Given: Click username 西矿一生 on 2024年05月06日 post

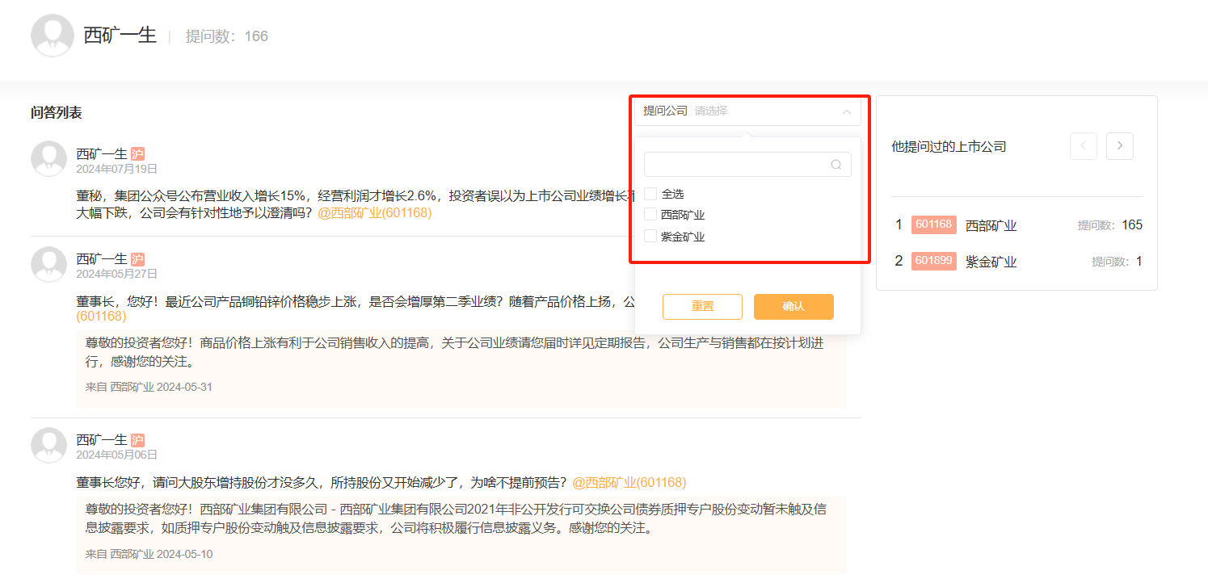Looking at the screenshot, I should [102, 441].
